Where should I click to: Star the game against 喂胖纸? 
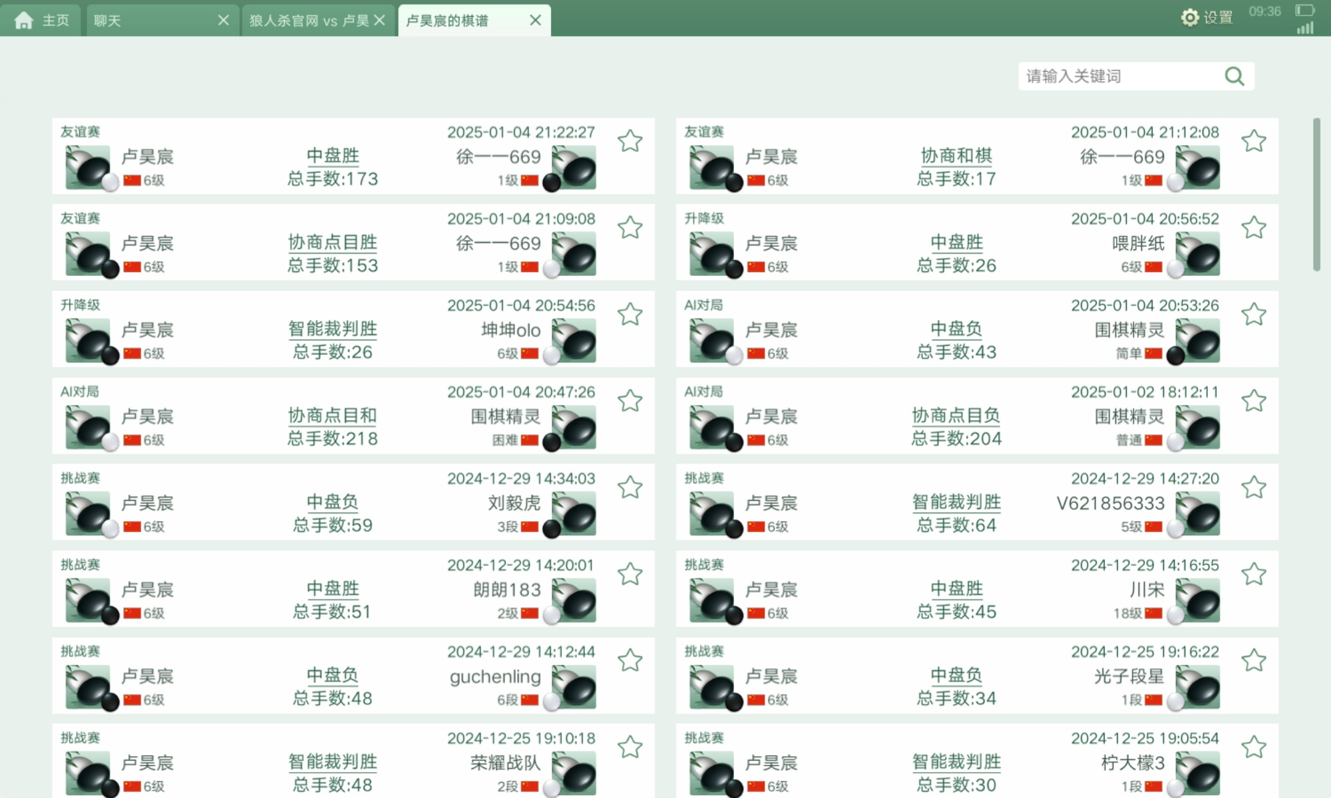[1254, 227]
